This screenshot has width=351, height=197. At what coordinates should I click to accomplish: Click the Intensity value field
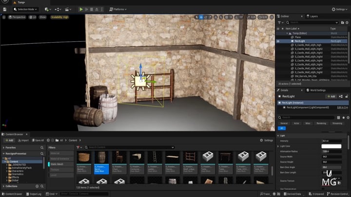331,141
